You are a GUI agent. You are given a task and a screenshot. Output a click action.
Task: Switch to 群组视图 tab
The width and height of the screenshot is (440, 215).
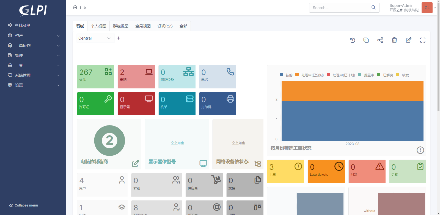coord(121,26)
